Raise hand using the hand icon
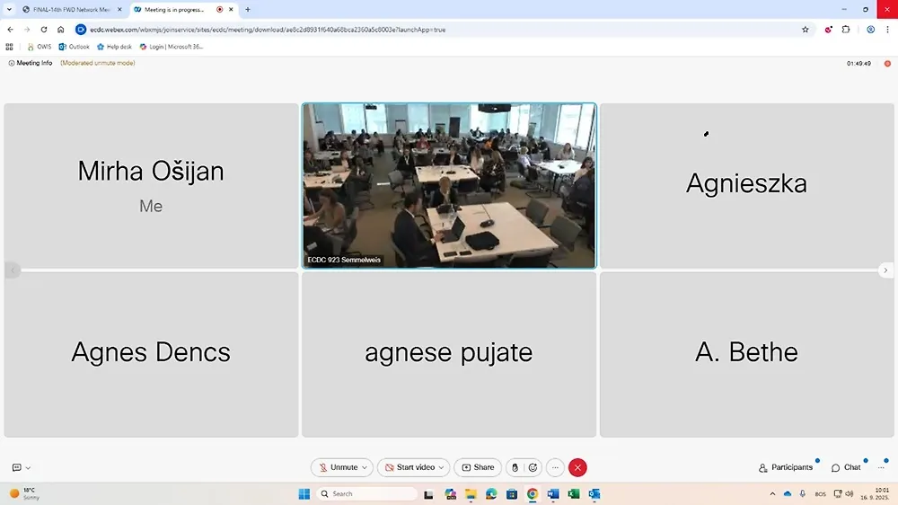This screenshot has width=898, height=505. pyautogui.click(x=515, y=467)
